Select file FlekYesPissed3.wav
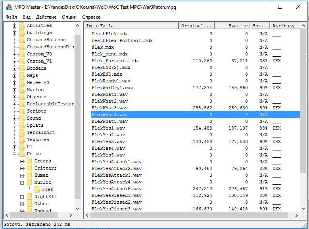Viewport: 309px width, 229px height. tap(117, 209)
